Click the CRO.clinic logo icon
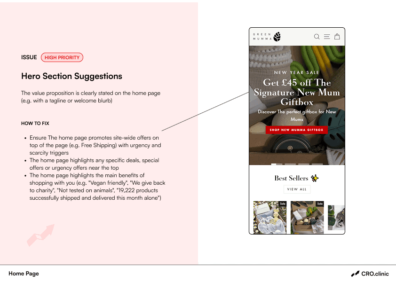 point(355,274)
